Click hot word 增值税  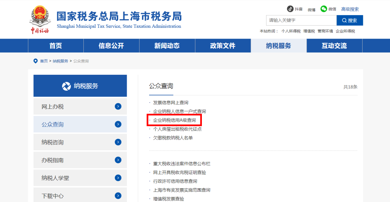coord(309,31)
